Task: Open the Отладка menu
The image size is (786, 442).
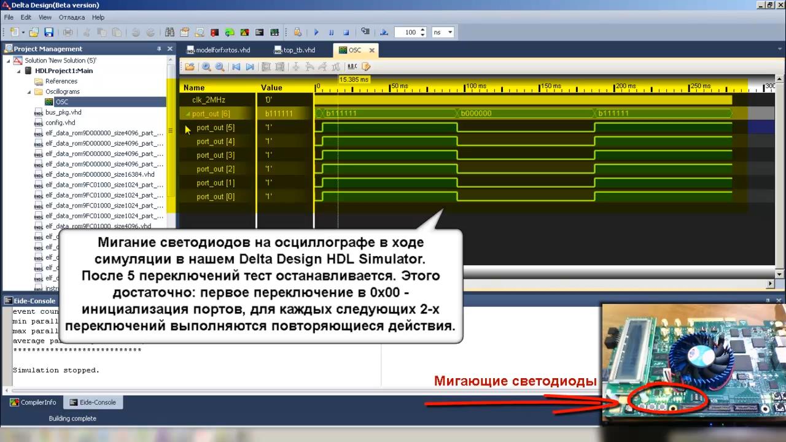Action: click(72, 17)
